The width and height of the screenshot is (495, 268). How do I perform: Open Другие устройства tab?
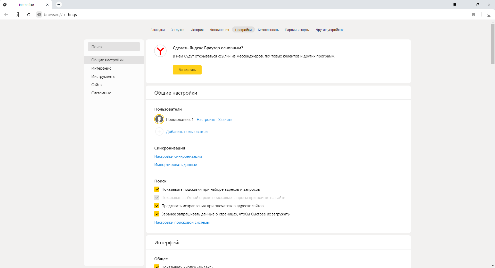[x=330, y=30]
